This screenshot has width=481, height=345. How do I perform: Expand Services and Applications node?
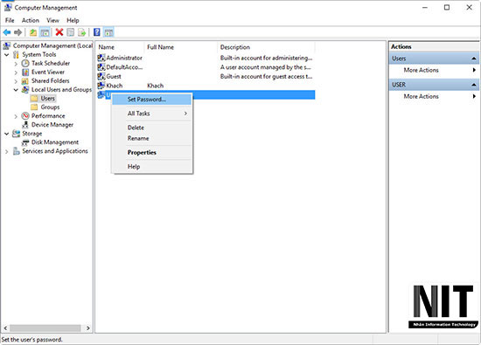6,152
